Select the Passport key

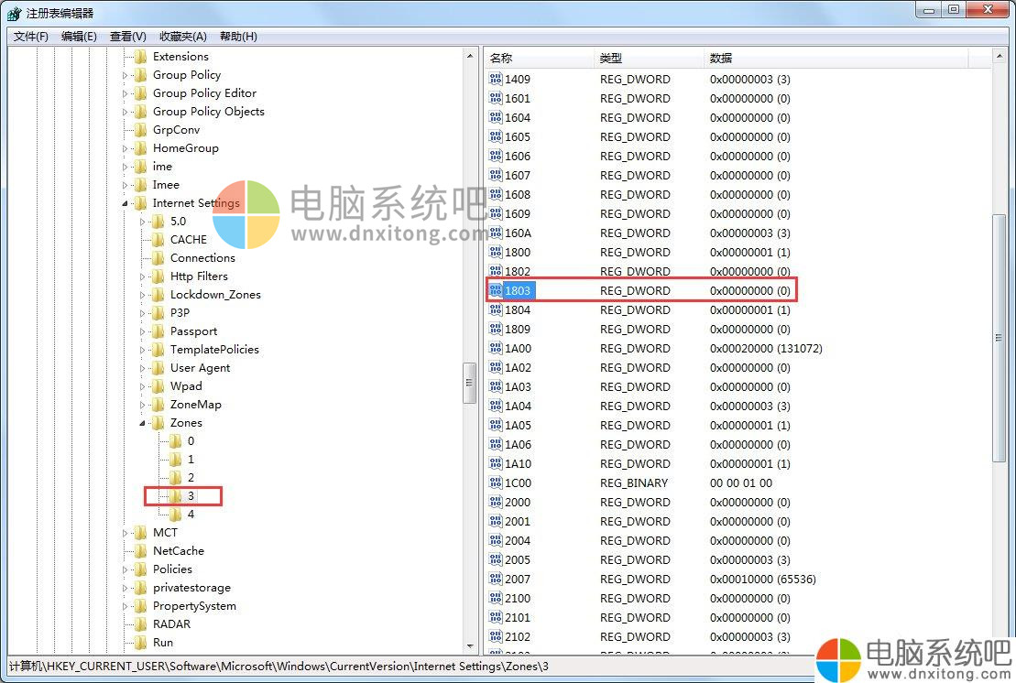(193, 331)
